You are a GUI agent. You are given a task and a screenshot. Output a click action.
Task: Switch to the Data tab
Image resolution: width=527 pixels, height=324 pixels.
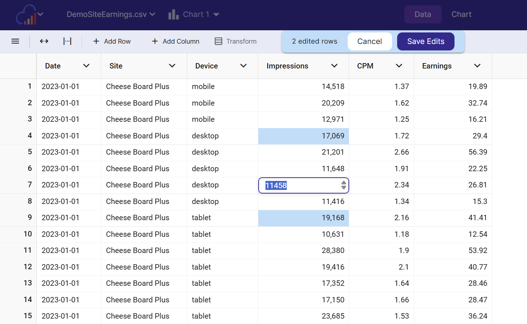(423, 14)
